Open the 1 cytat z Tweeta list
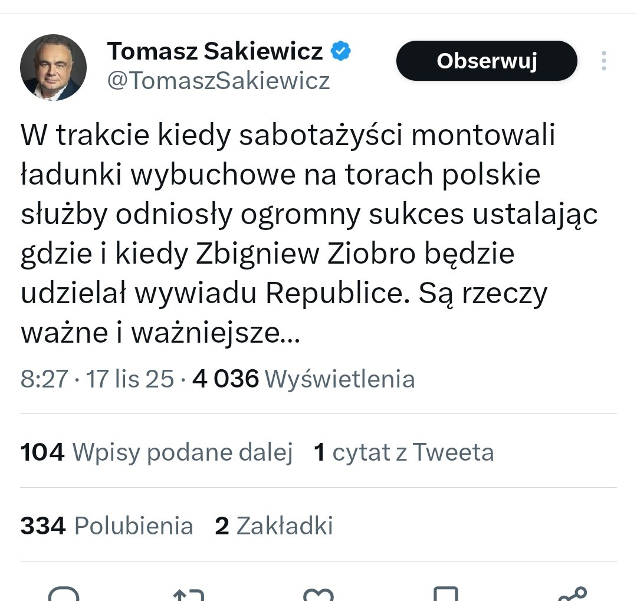This screenshot has width=637, height=601. pos(404,452)
